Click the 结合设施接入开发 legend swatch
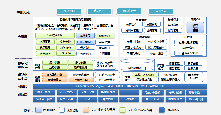This screenshot has height=115, width=221. (x=86, y=110)
